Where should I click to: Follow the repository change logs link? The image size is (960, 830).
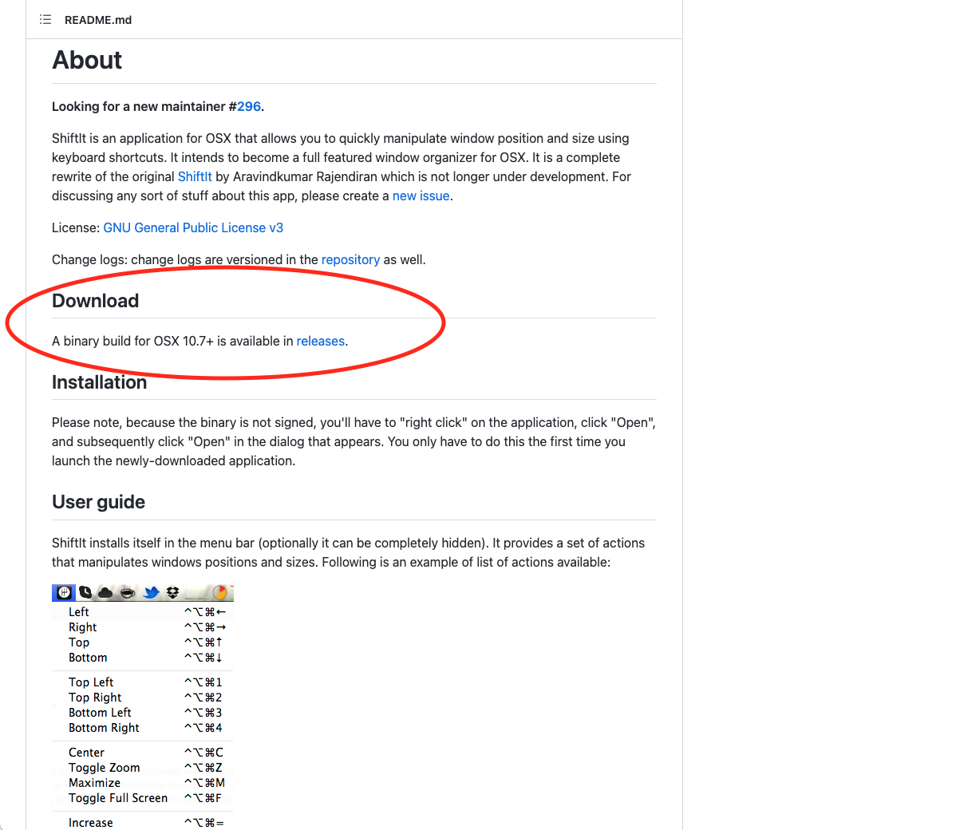coord(350,259)
